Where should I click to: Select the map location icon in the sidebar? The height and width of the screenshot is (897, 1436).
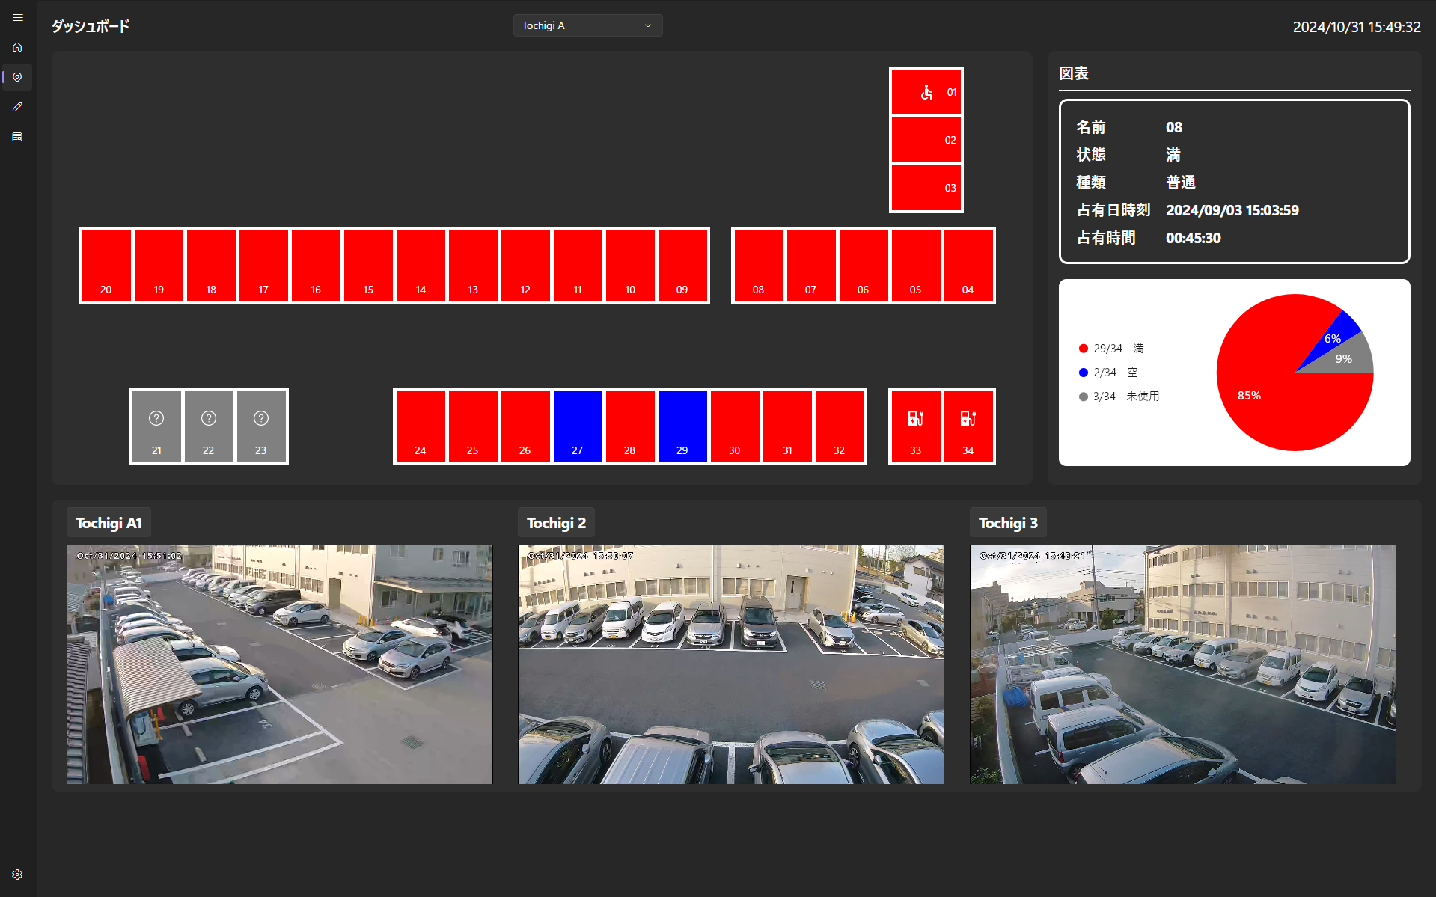tap(16, 76)
